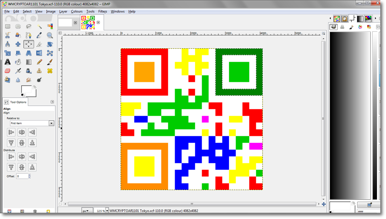
Task: Select the Move tool
Action: pos(18,44)
